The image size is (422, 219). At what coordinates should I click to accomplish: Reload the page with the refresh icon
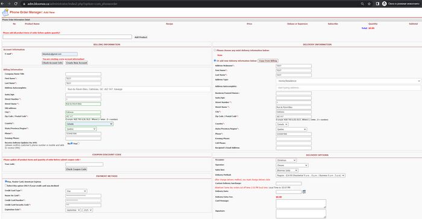16,4
